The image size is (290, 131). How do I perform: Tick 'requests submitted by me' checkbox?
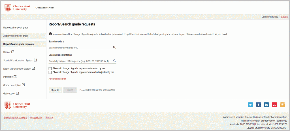coord(50,68)
